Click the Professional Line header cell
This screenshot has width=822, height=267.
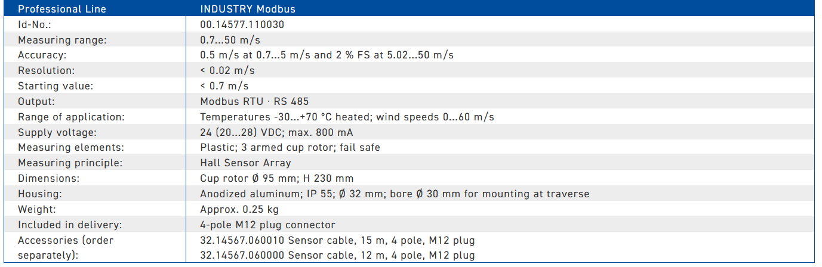96,9
